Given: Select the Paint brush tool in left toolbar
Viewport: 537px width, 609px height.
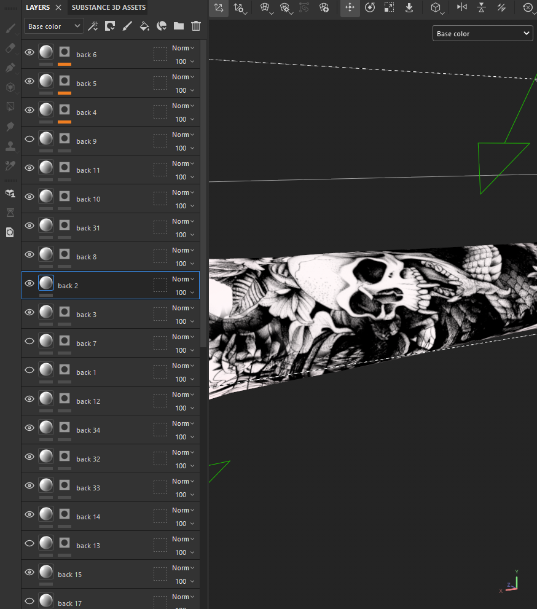Looking at the screenshot, I should click(10, 28).
